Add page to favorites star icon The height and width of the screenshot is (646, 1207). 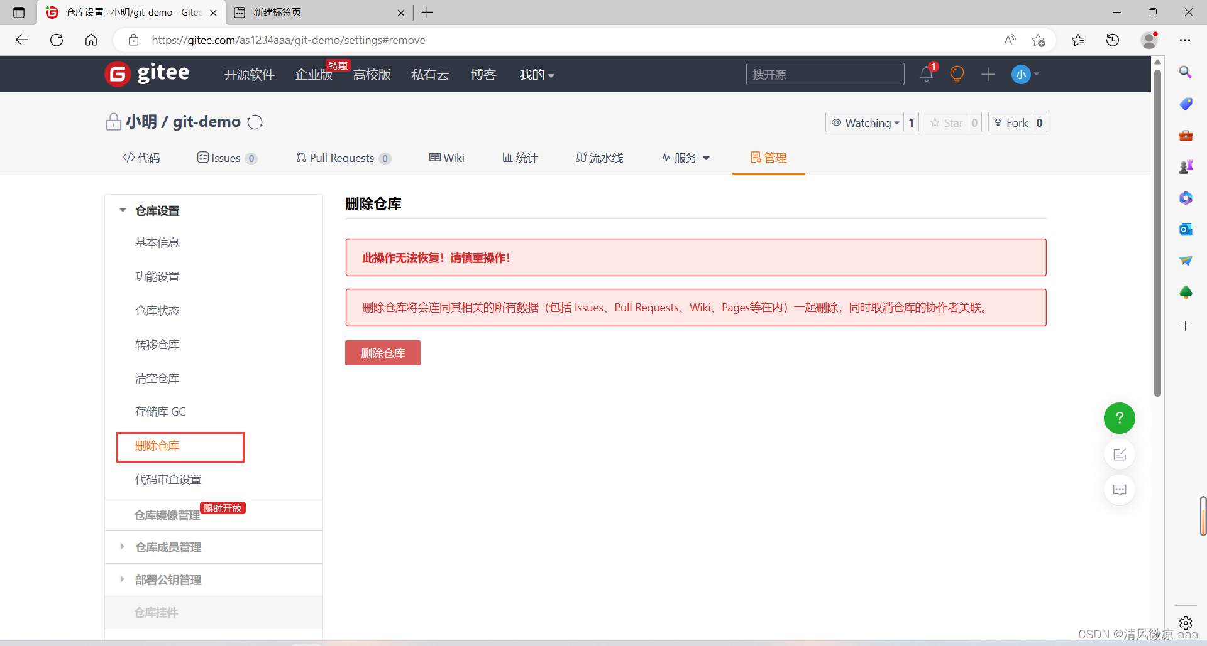tap(1038, 40)
